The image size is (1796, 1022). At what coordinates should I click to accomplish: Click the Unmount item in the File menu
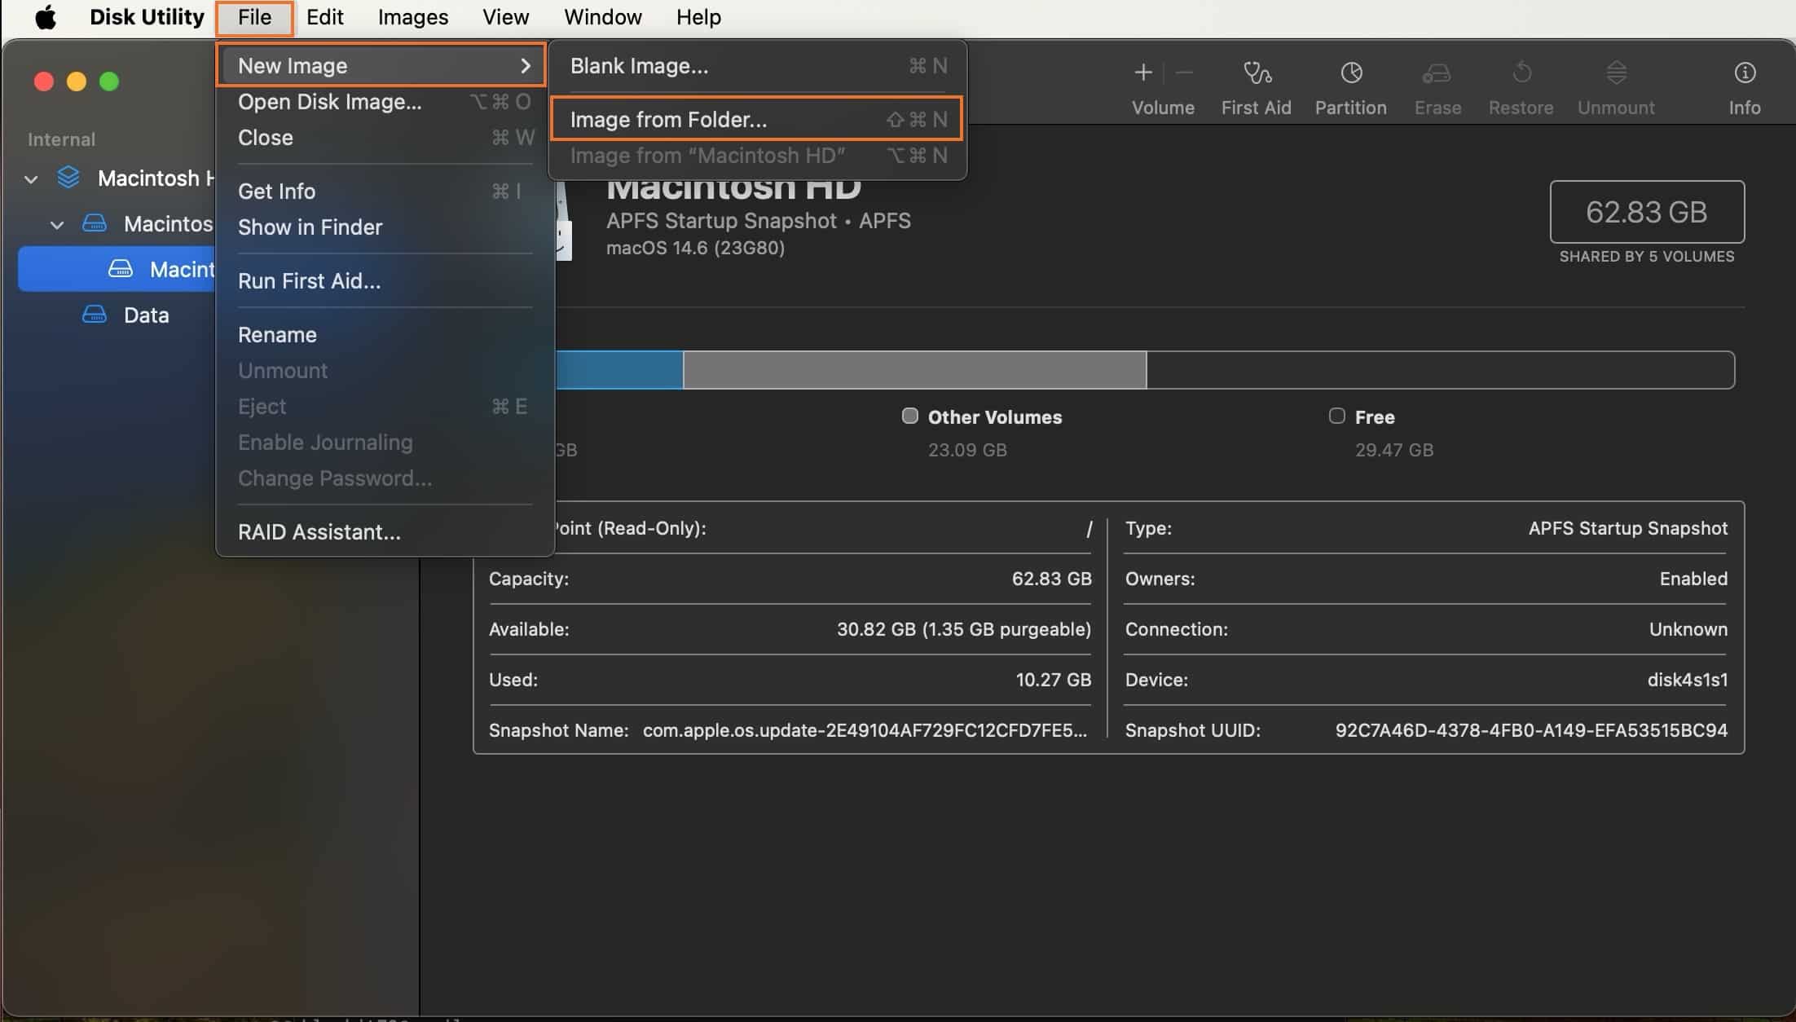(x=385, y=371)
